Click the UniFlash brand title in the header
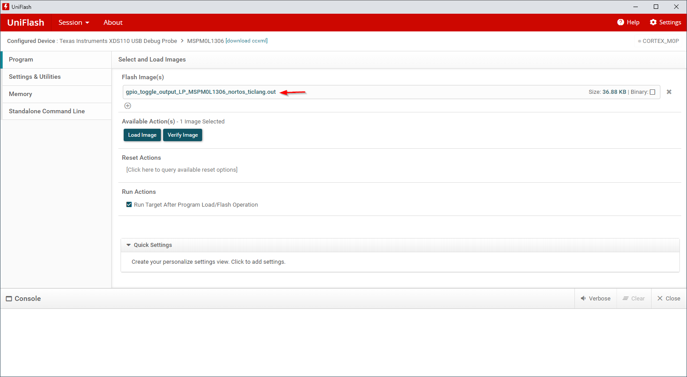 pos(26,23)
